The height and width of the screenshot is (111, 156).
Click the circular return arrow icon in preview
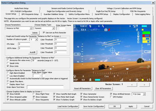pos(137,30)
